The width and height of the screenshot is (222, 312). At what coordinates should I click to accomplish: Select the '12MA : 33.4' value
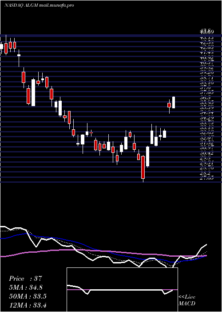click(28, 305)
